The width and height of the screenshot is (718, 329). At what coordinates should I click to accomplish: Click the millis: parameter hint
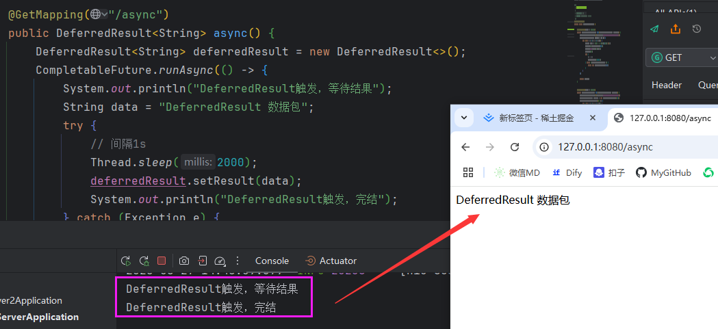coord(198,162)
